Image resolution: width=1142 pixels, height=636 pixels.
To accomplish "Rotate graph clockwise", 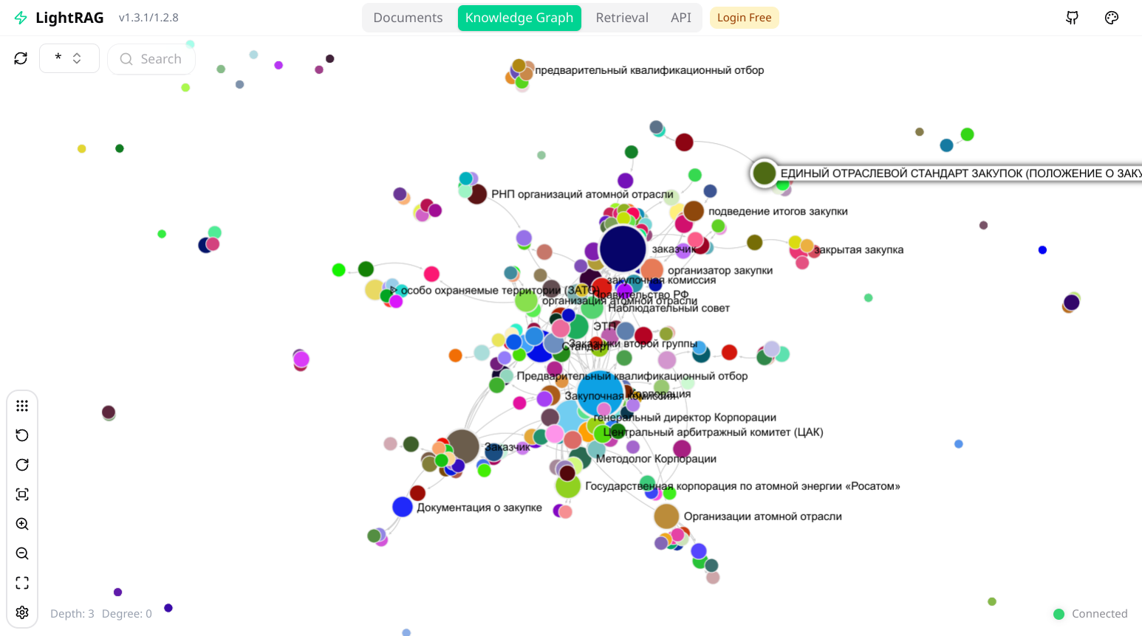I will tap(22, 465).
